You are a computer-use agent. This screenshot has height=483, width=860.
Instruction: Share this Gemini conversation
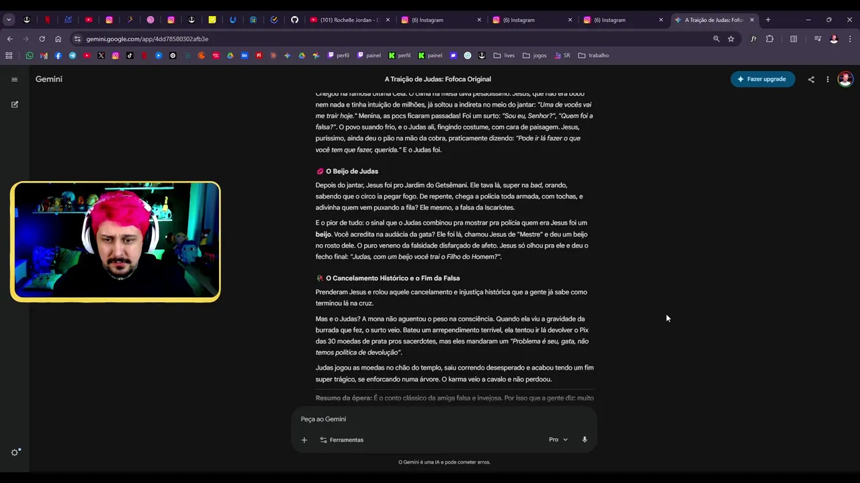tap(811, 79)
